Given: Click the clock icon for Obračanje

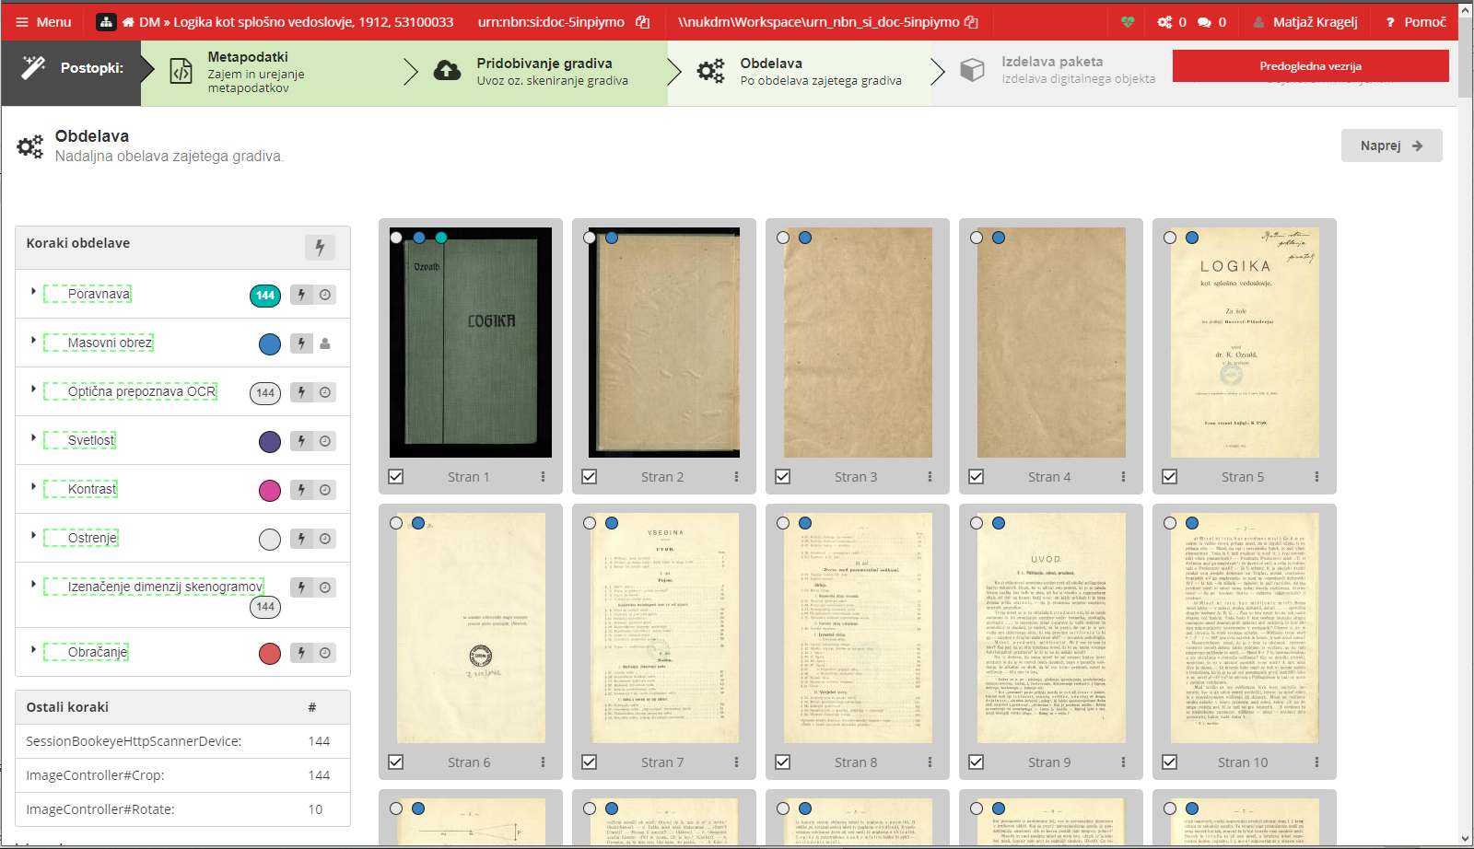Looking at the screenshot, I should click(325, 653).
